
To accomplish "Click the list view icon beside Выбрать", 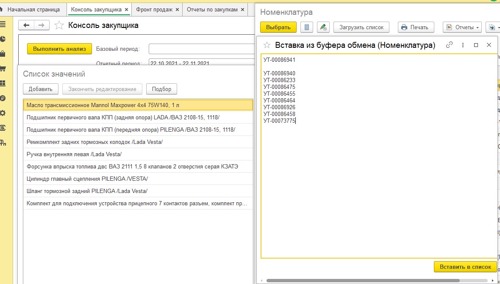I will pyautogui.click(x=307, y=27).
